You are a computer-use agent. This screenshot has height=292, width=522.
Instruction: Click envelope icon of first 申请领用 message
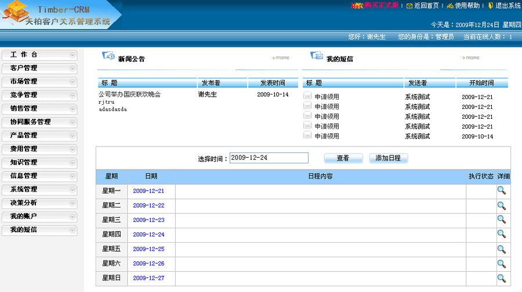pyautogui.click(x=308, y=97)
